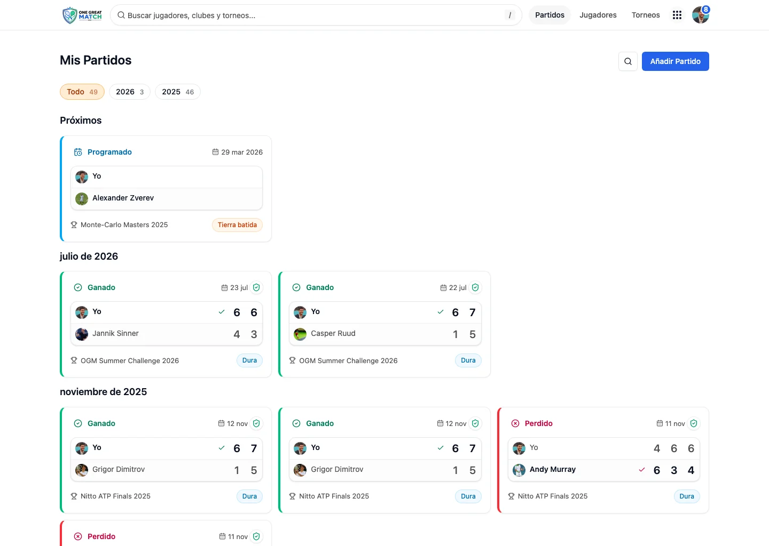Focus the Buscar jugadores, clubes y torneos field
Image resolution: width=769 pixels, height=546 pixels.
click(316, 15)
